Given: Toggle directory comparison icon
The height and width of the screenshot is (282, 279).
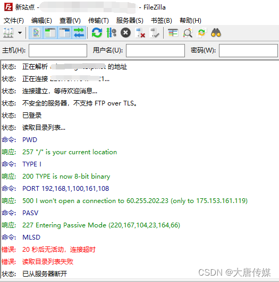Looking at the screenshot, I should [188, 33].
